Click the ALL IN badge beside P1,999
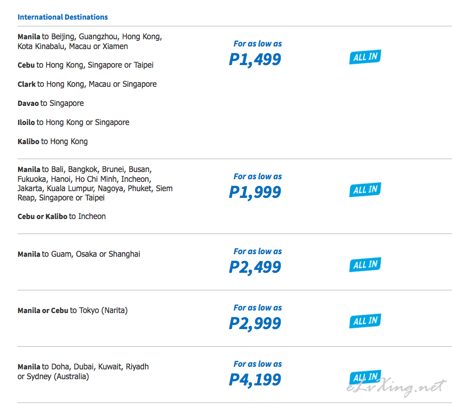The width and height of the screenshot is (452, 404). (x=365, y=190)
